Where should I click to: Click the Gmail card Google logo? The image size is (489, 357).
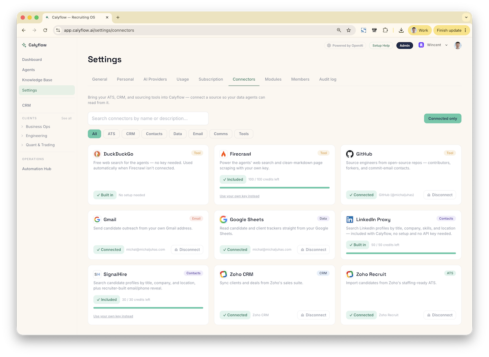[97, 220]
